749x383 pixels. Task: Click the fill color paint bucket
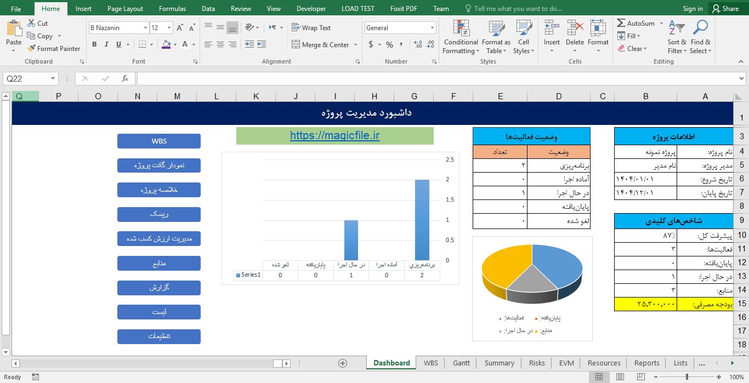(x=167, y=44)
